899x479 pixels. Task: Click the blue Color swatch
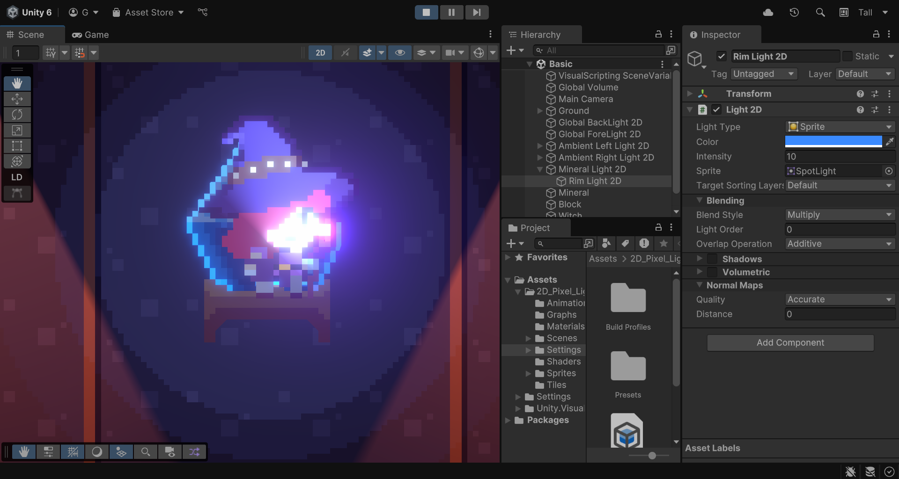[x=833, y=142]
